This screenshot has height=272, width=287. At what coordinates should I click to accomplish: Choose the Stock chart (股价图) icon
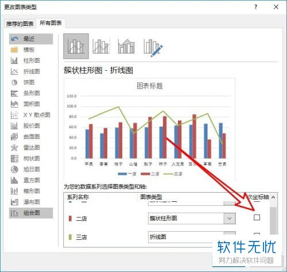[x=14, y=126]
